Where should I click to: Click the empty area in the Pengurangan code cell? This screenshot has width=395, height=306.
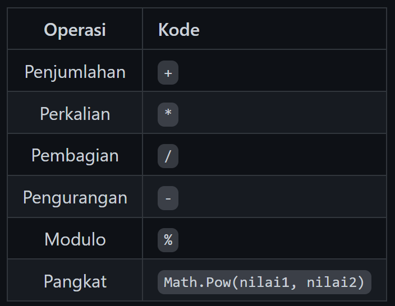[x=282, y=197]
